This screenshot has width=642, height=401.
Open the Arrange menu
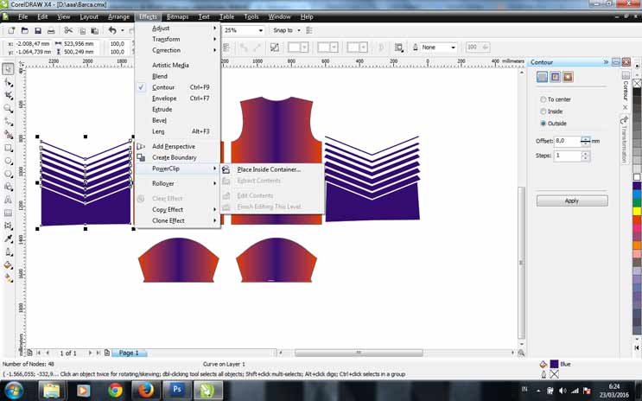[x=118, y=16]
